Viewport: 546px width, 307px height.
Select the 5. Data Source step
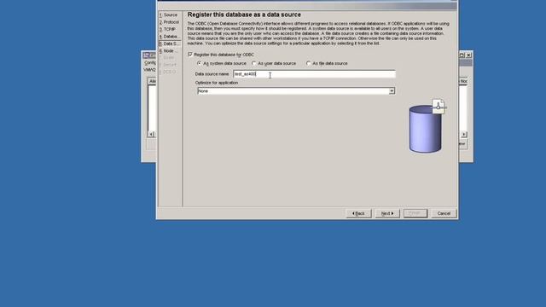click(170, 43)
